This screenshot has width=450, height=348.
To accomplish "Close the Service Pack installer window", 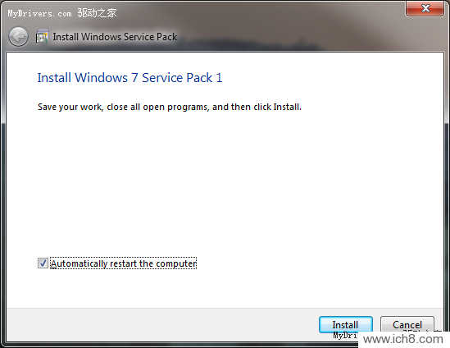I will pos(425,8).
